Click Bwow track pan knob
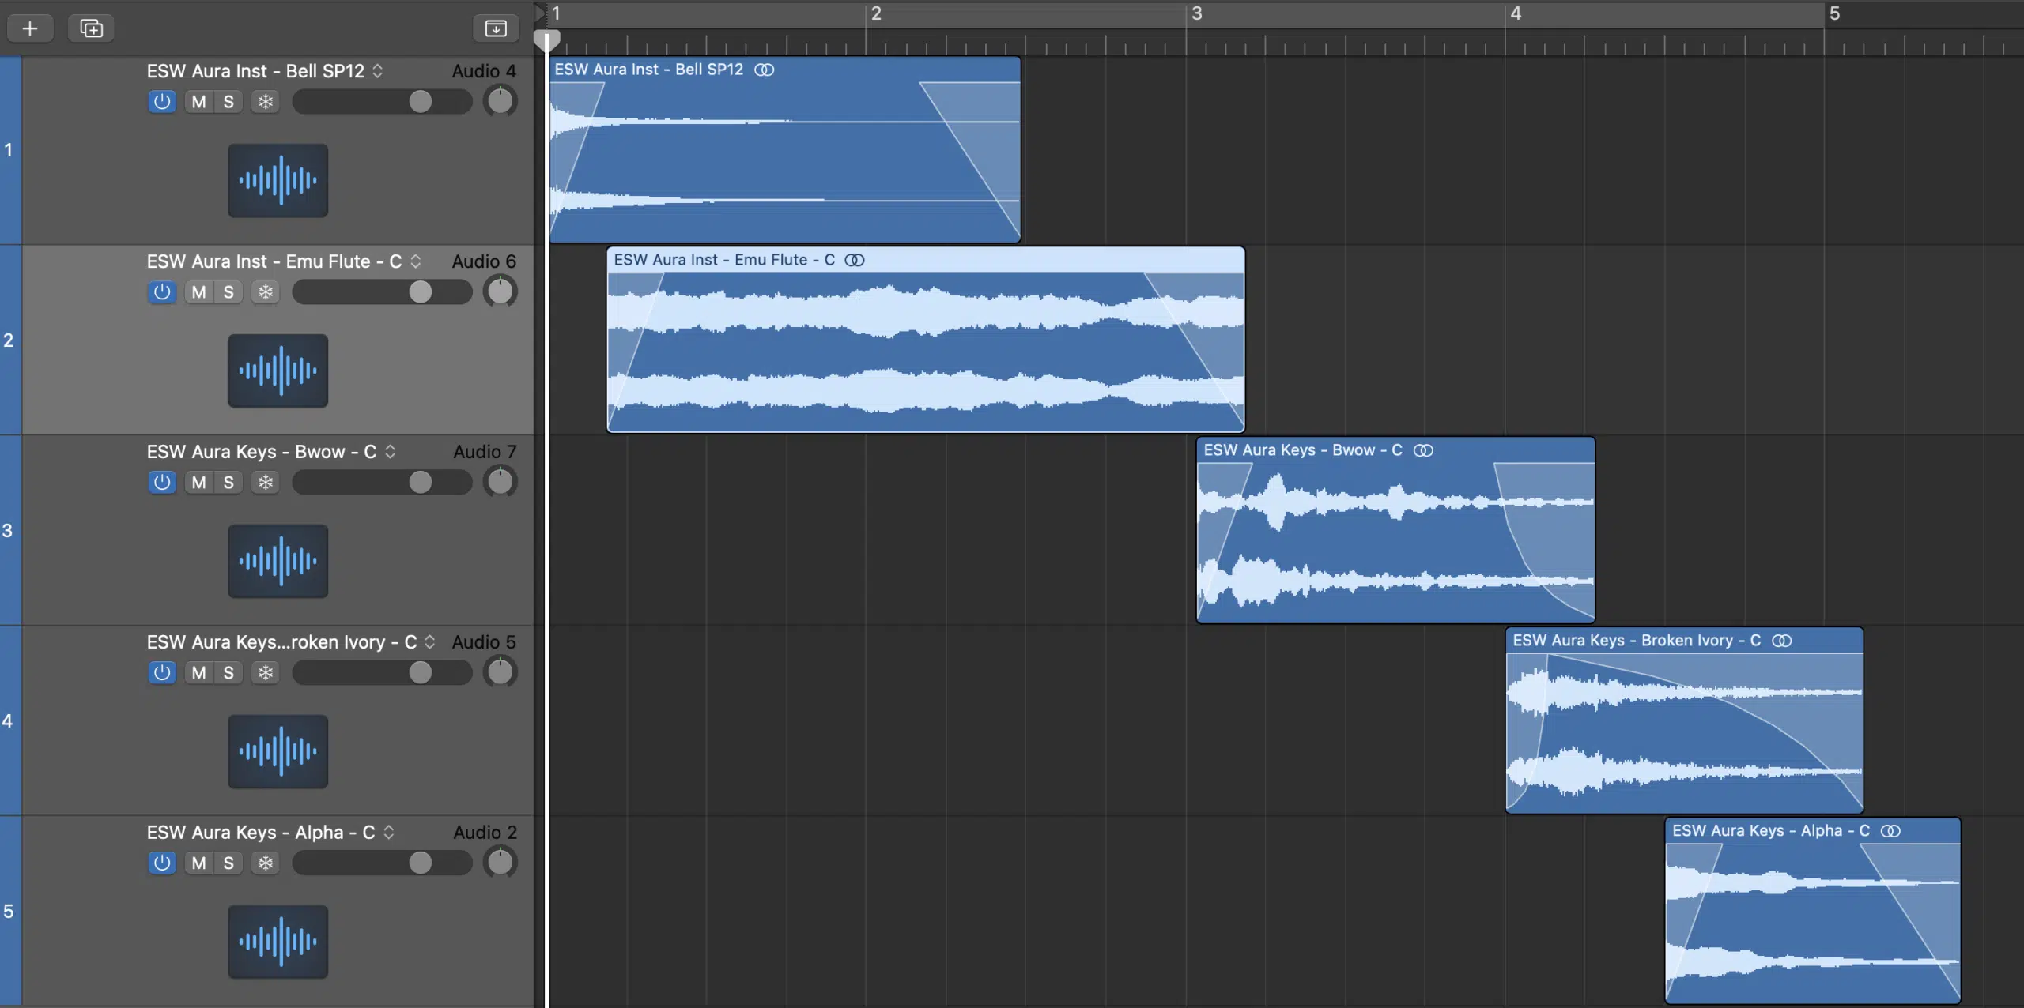2024x1008 pixels. point(500,483)
